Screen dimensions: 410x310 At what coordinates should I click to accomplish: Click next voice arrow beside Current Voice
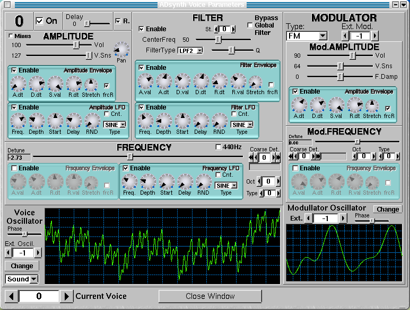click(66, 296)
